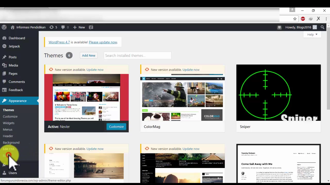Click the admin bar search magnifier
The width and height of the screenshot is (330, 185).
(323, 27)
